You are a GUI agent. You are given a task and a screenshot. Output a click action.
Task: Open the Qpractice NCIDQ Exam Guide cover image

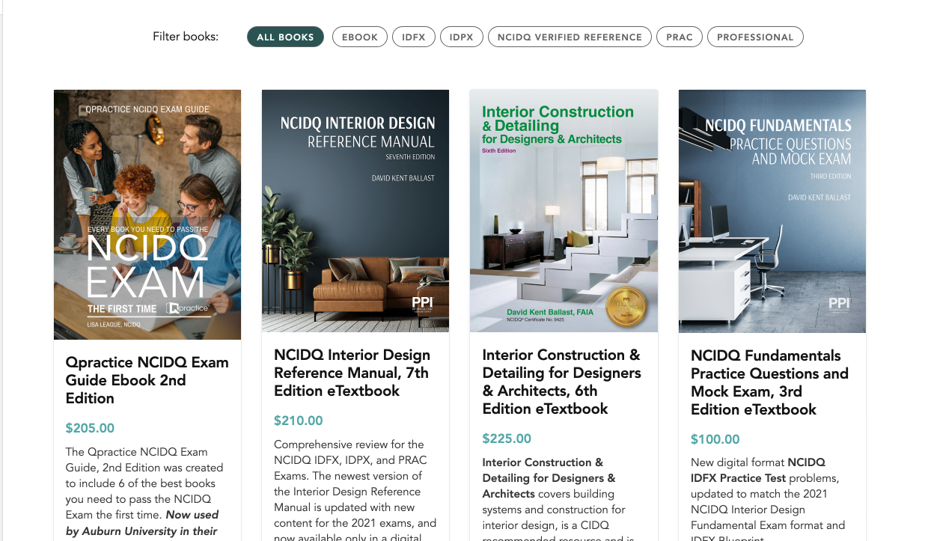click(x=147, y=215)
